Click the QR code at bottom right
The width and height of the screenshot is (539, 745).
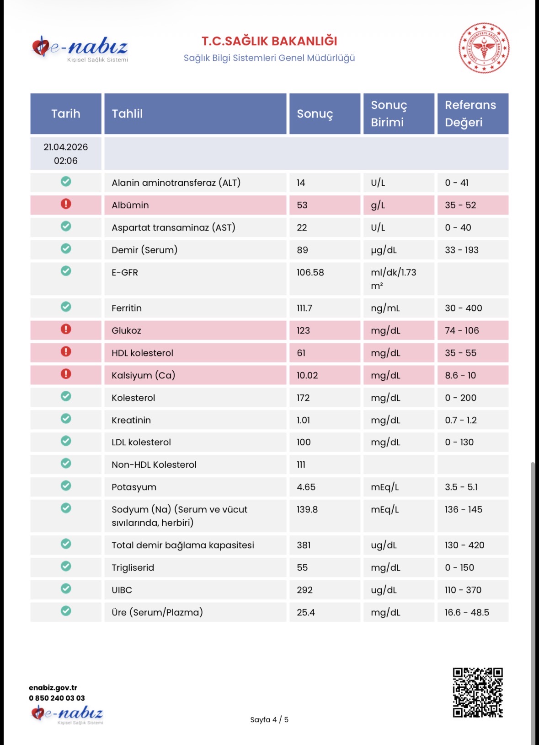[478, 692]
